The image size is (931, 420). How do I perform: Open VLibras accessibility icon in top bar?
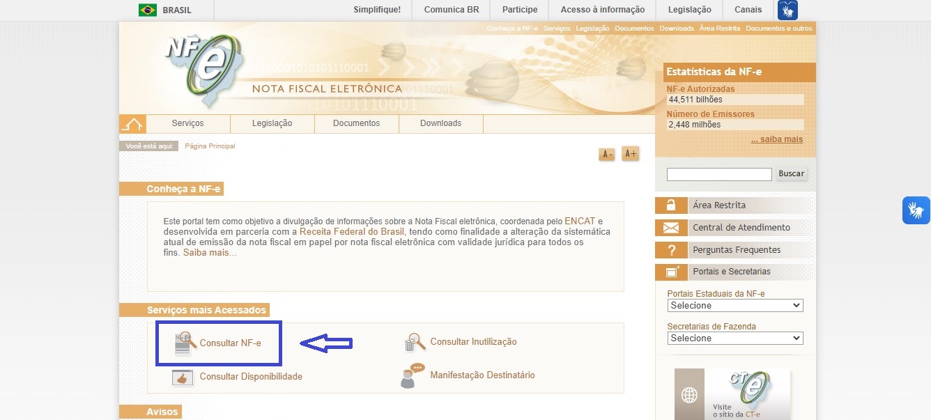(x=787, y=10)
